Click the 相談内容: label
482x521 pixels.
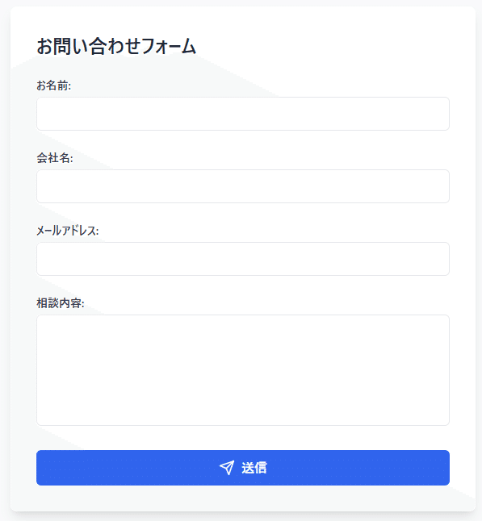pos(61,303)
